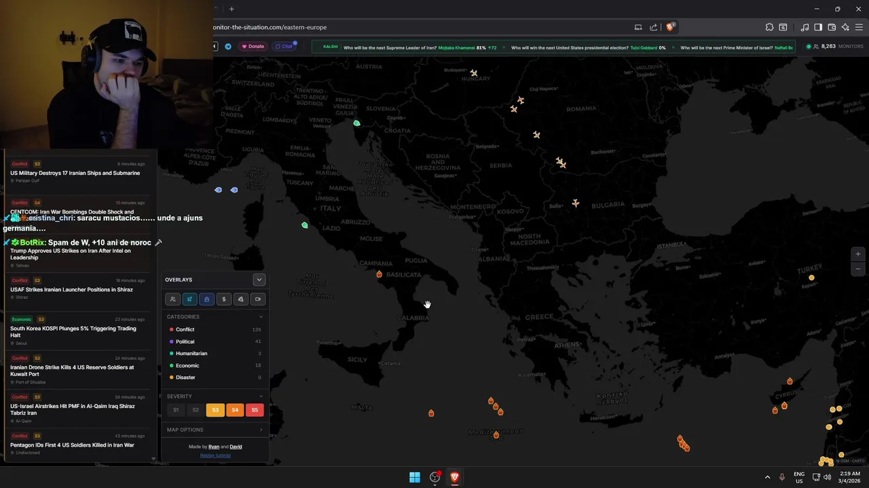The width and height of the screenshot is (869, 488).
Task: Open 'USAF Strikes Iranian Launcher Positions' story
Action: (77, 289)
